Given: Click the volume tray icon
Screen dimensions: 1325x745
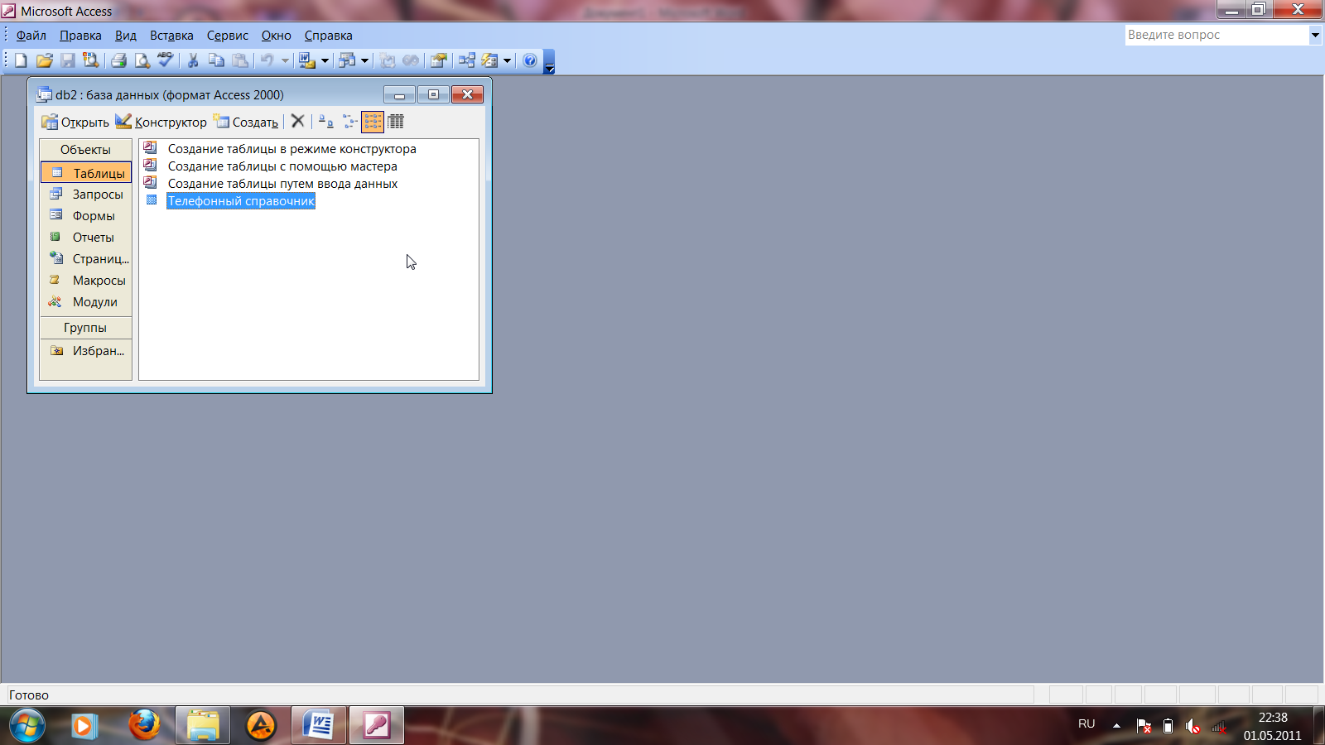Looking at the screenshot, I should click(x=1192, y=726).
